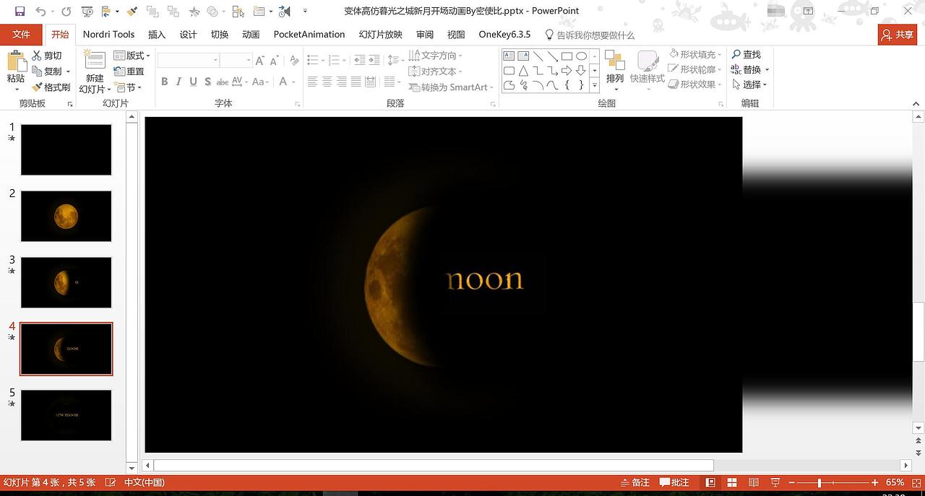The image size is (925, 496).
Task: Toggle normal view button in status bar
Action: pyautogui.click(x=710, y=482)
